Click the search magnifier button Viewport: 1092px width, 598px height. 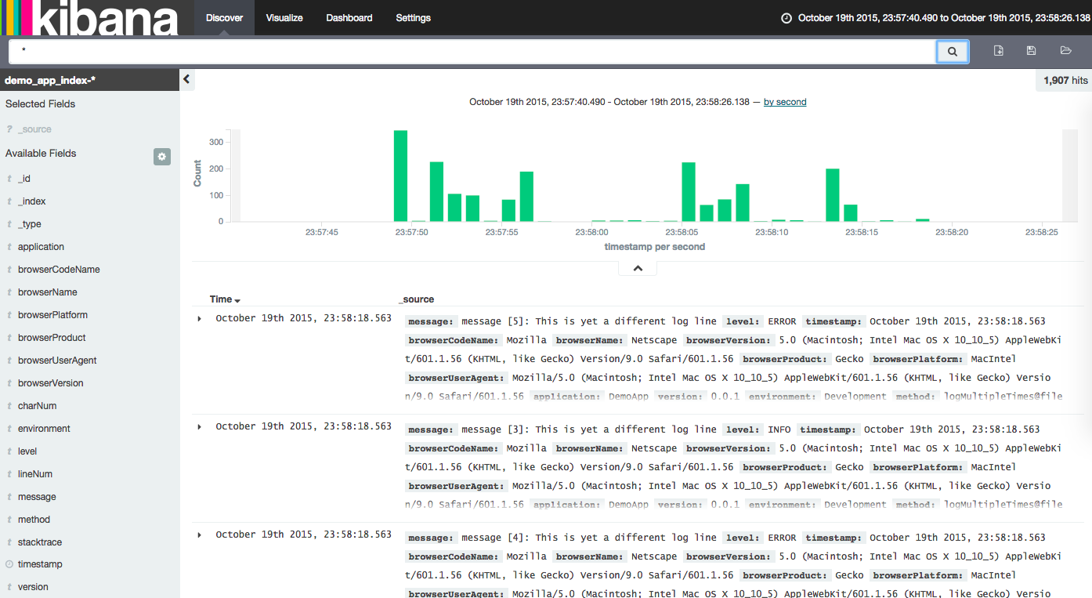(953, 52)
